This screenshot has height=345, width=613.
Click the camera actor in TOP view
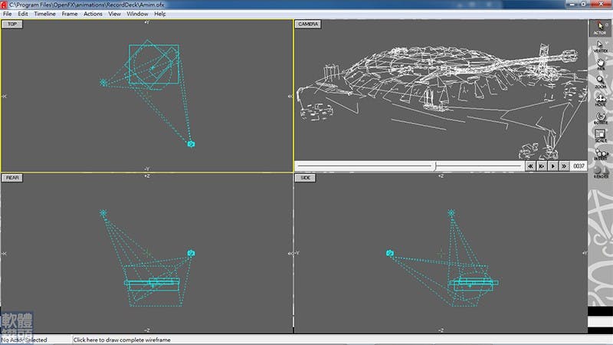point(191,144)
